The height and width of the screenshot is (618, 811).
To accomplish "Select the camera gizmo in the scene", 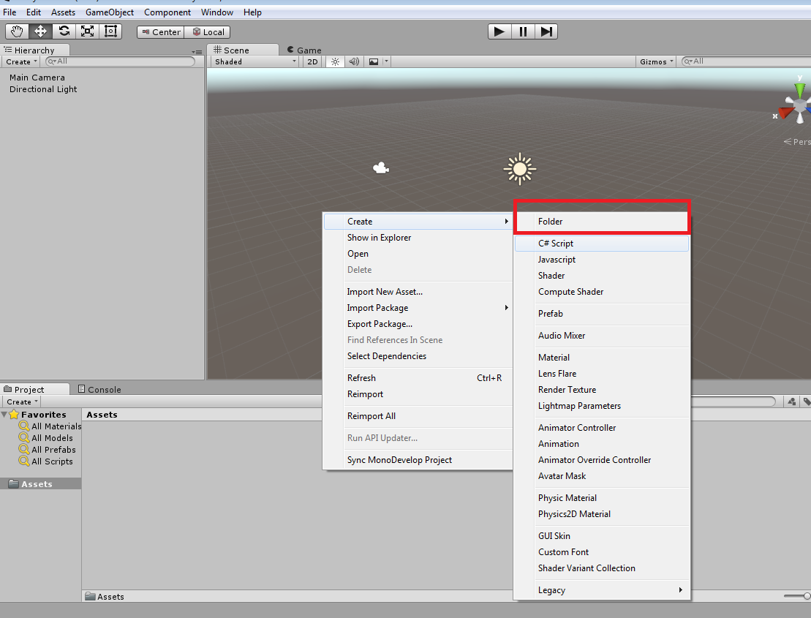I will [381, 168].
